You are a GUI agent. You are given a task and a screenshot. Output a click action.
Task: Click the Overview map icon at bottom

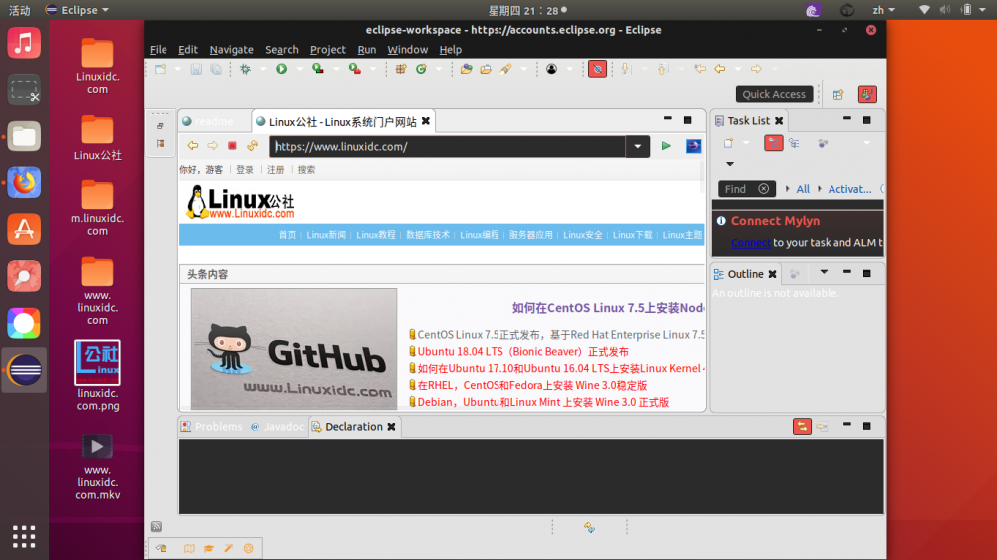coord(189,548)
